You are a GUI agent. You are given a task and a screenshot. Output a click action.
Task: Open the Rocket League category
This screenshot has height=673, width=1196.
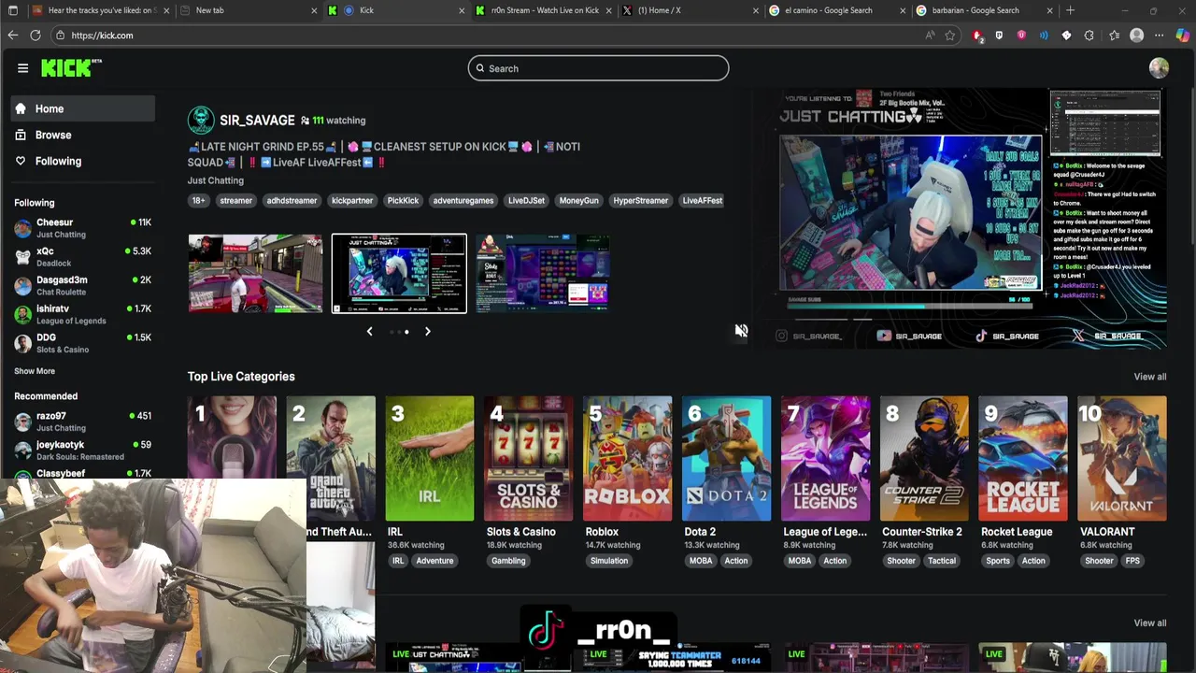coord(1023,458)
